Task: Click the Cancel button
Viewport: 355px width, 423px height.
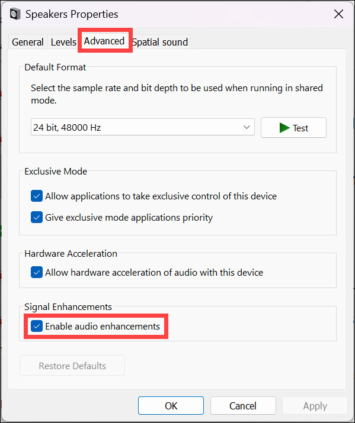Action: pos(243,405)
